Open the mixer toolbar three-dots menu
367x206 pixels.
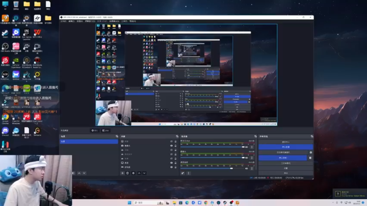pos(189,173)
